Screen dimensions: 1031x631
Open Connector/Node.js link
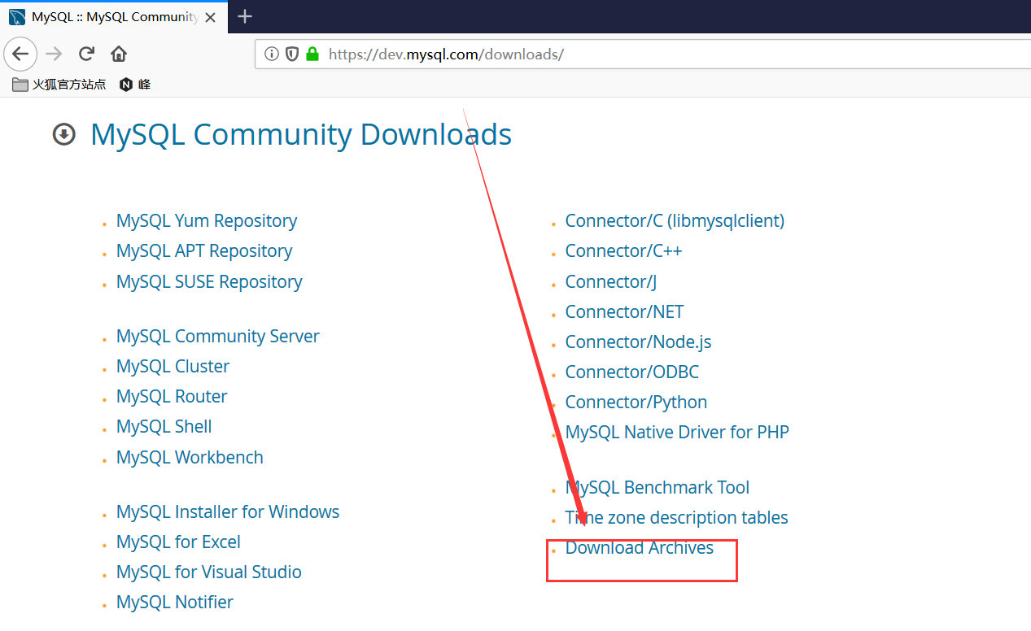639,342
